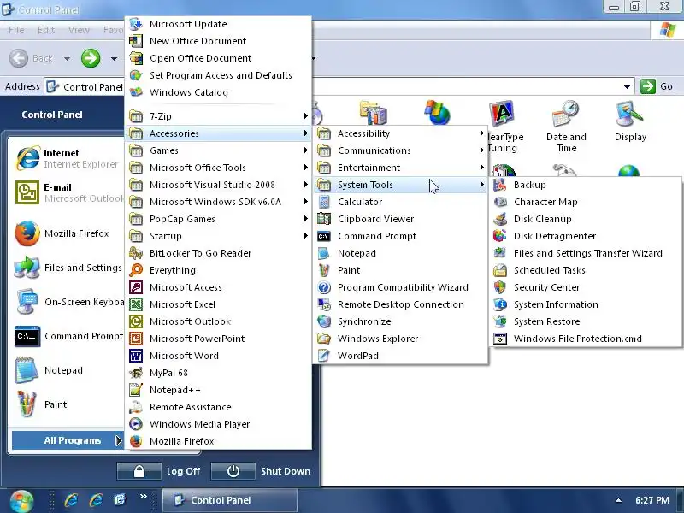Click the green Forward button

click(x=91, y=58)
